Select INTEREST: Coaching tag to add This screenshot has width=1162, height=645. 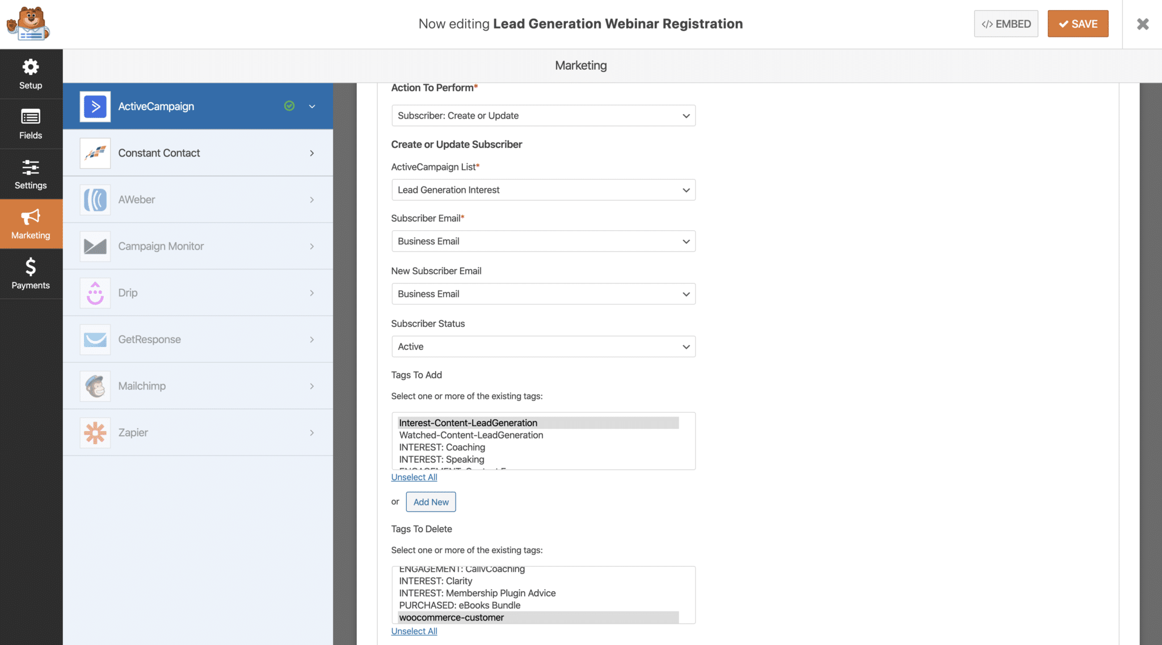[x=442, y=448]
